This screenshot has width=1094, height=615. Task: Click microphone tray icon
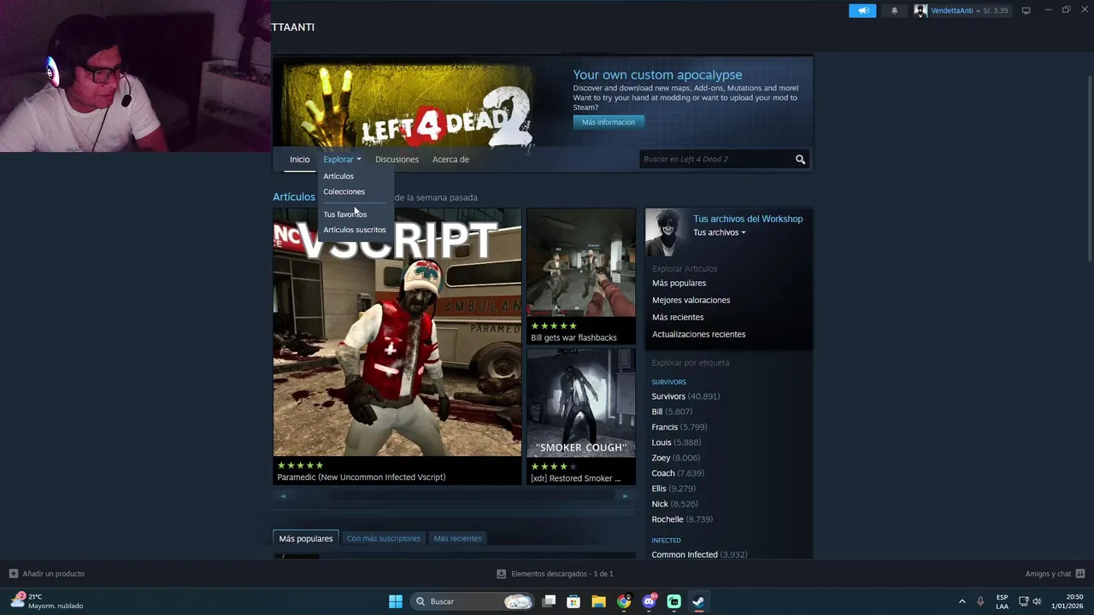coord(980,601)
